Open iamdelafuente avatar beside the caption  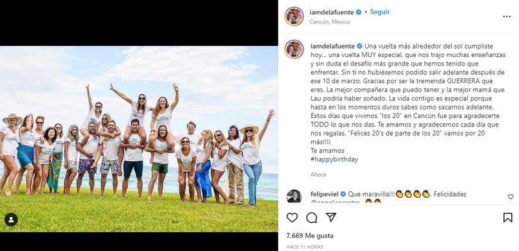294,49
